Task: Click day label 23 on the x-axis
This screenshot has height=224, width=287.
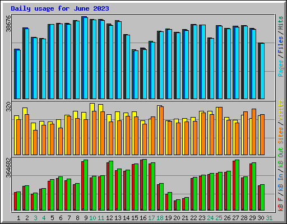Action: click(x=202, y=218)
